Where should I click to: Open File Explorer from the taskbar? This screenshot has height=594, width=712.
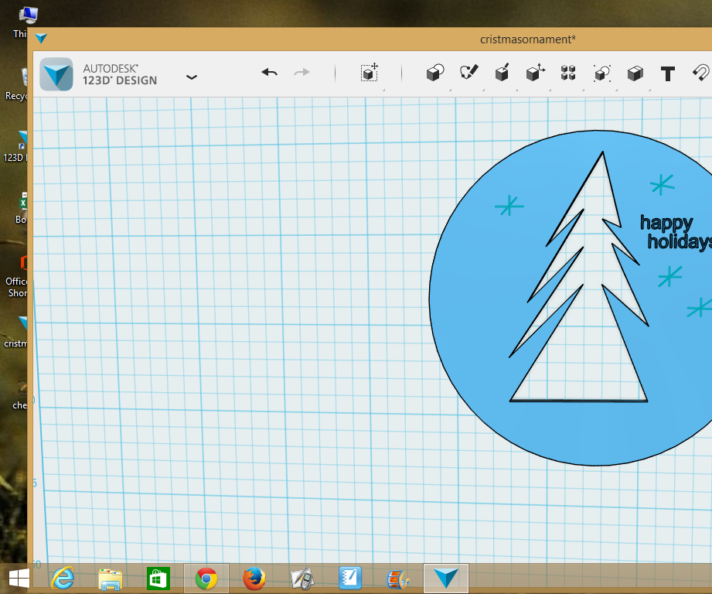[x=111, y=579]
